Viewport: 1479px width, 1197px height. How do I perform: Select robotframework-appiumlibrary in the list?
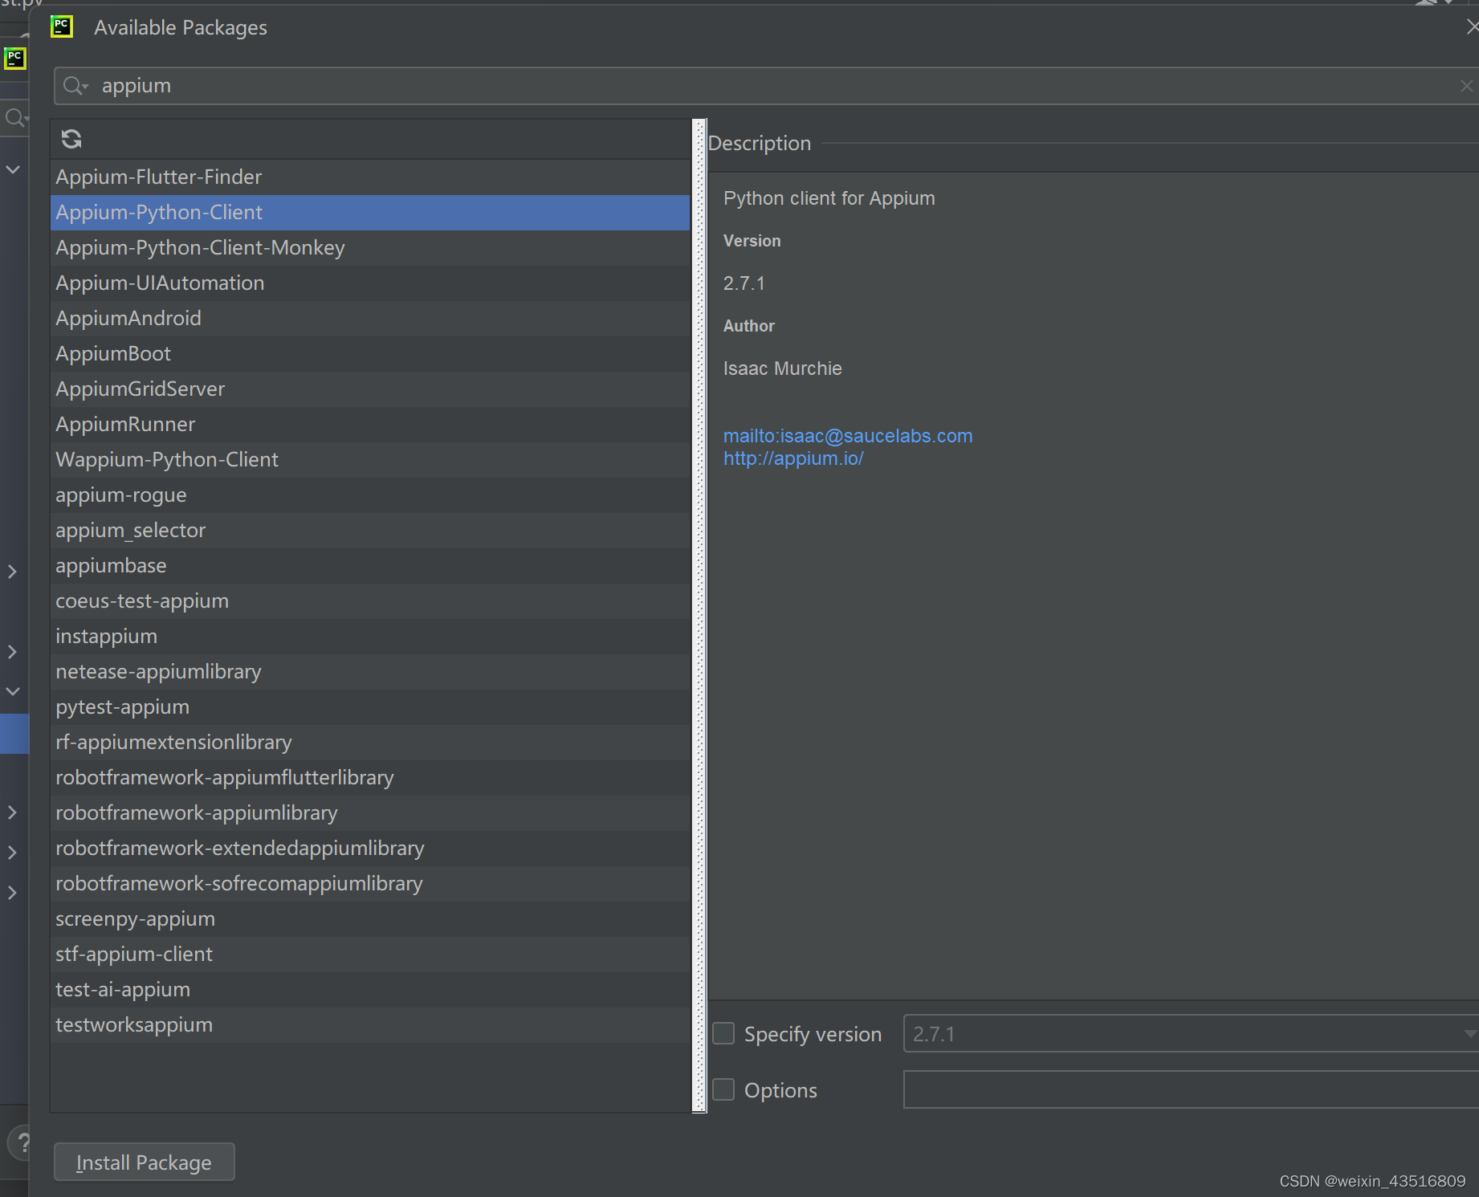click(x=197, y=812)
